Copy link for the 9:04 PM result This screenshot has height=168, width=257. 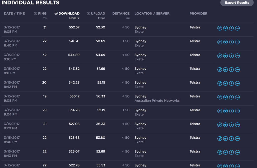tap(220, 111)
